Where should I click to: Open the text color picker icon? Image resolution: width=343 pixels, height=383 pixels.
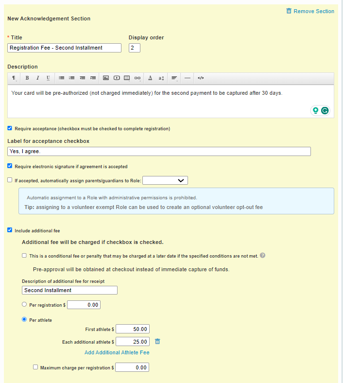point(150,78)
